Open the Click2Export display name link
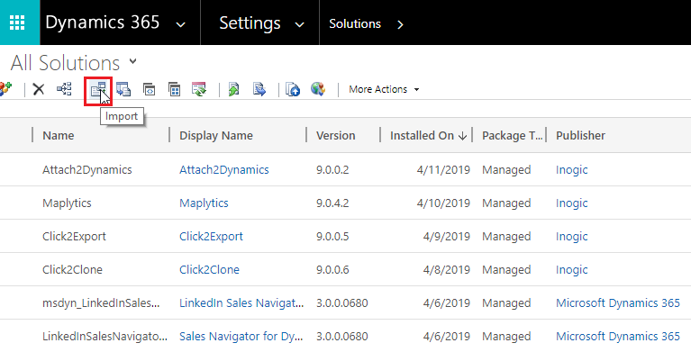The image size is (691, 352). pos(211,237)
